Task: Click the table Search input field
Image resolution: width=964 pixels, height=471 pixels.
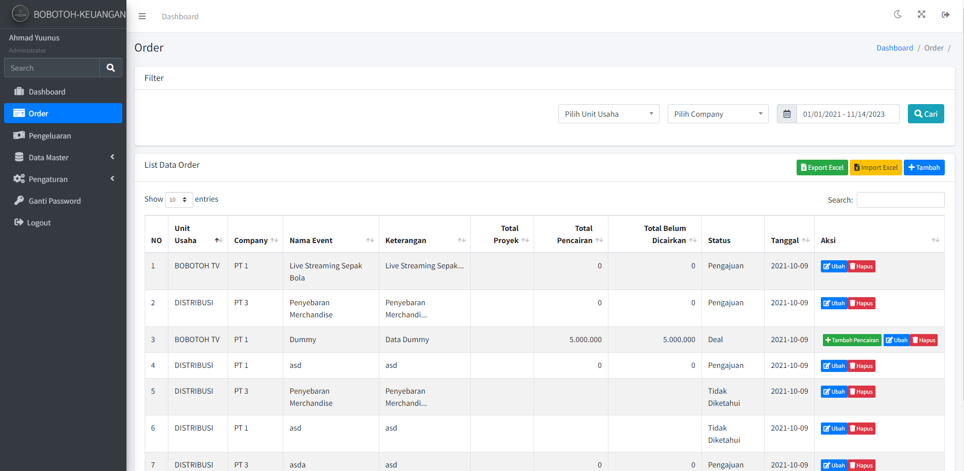Action: (x=900, y=200)
